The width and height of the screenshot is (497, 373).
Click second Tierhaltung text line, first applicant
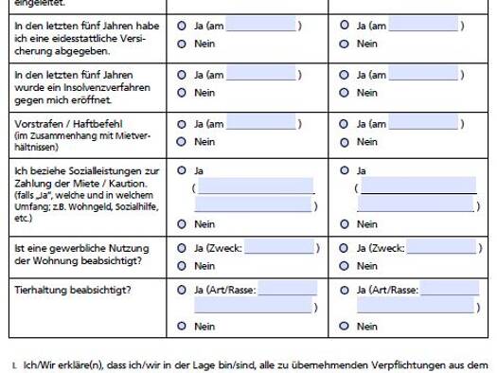click(253, 305)
